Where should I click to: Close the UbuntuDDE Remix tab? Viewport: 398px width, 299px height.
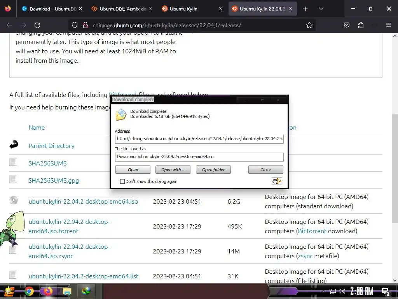point(151,9)
